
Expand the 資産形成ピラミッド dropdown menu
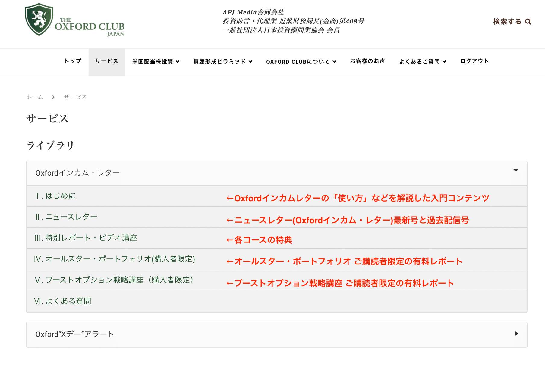[223, 62]
